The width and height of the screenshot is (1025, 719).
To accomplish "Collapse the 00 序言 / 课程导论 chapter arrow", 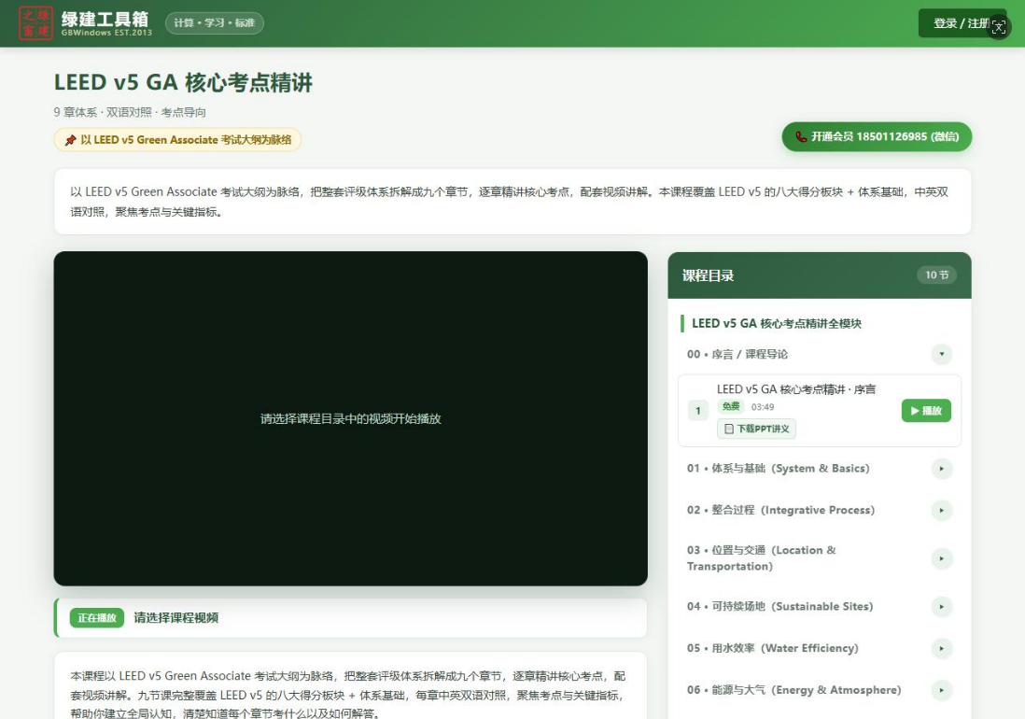I will tap(941, 354).
